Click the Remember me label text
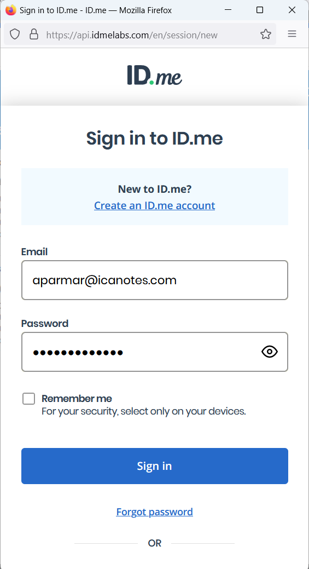Image resolution: width=309 pixels, height=569 pixels. click(77, 399)
